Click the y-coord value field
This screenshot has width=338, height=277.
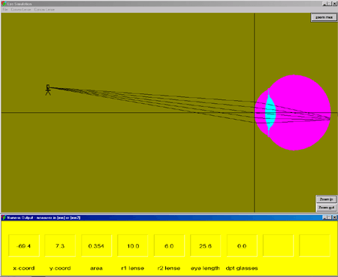point(60,246)
